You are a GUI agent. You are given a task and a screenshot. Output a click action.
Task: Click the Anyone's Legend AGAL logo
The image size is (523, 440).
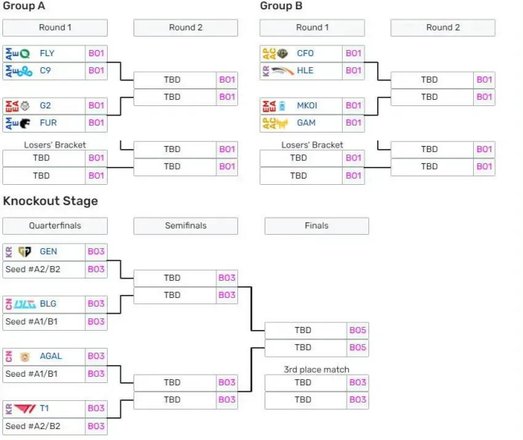[25, 357]
